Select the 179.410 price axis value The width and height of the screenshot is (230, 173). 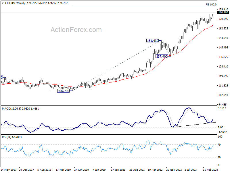point(223,10)
